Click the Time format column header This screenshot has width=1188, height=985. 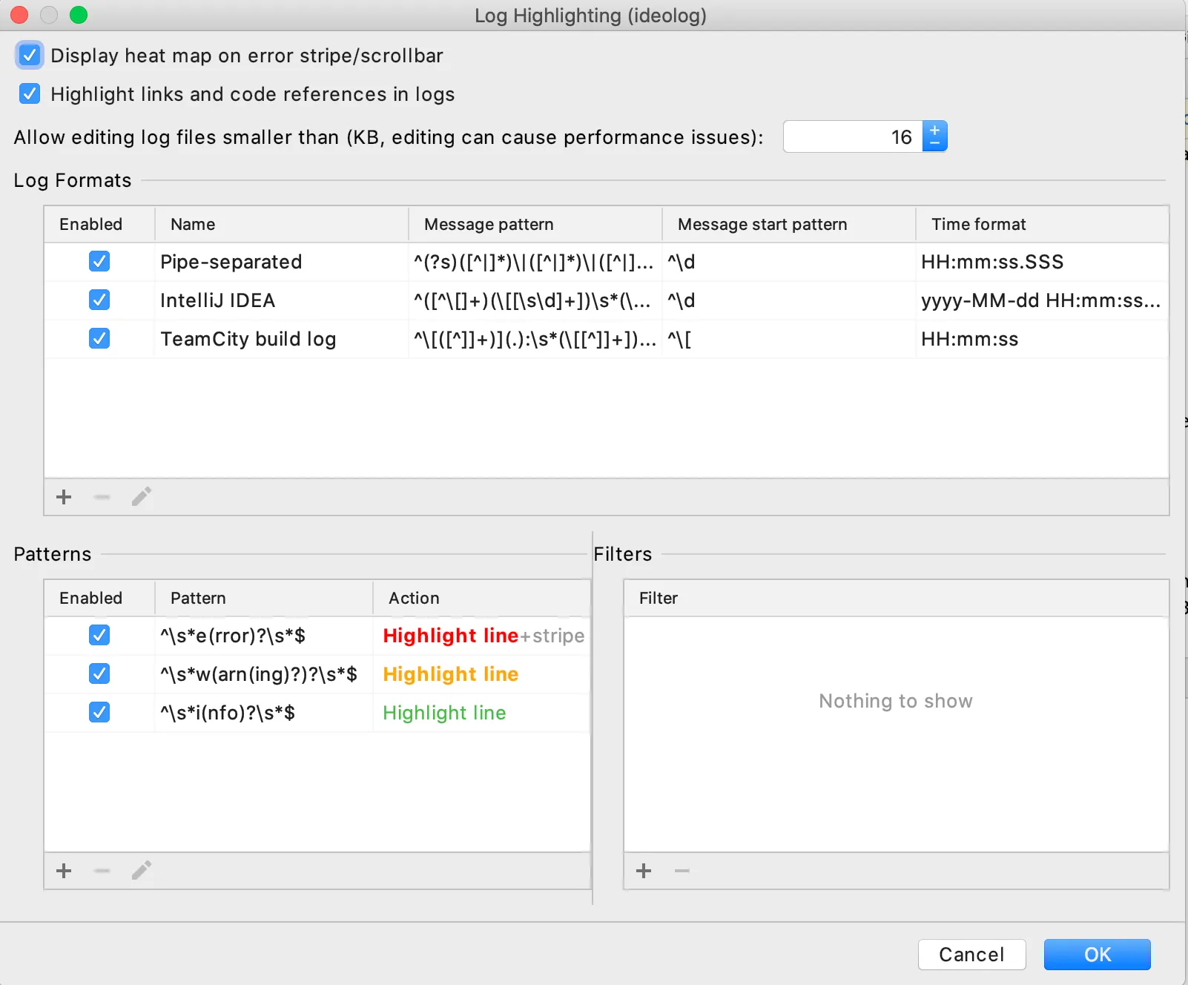pyautogui.click(x=1043, y=224)
